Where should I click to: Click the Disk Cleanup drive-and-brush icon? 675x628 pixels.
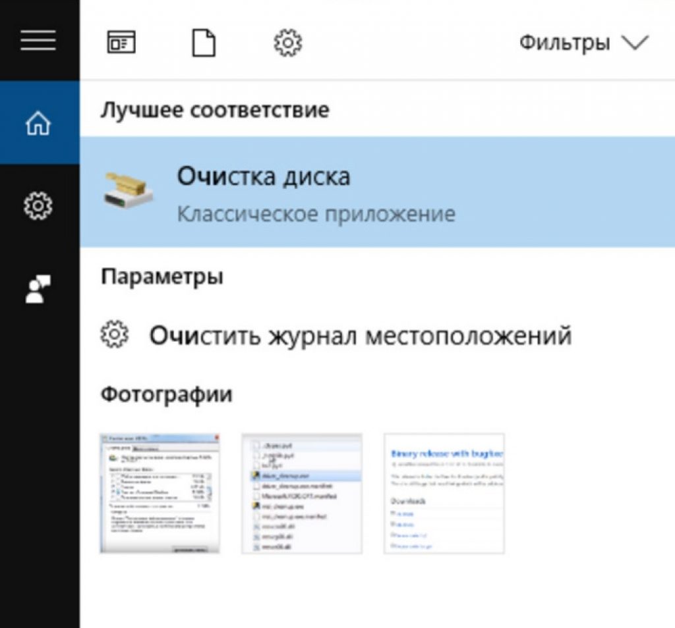(x=129, y=190)
